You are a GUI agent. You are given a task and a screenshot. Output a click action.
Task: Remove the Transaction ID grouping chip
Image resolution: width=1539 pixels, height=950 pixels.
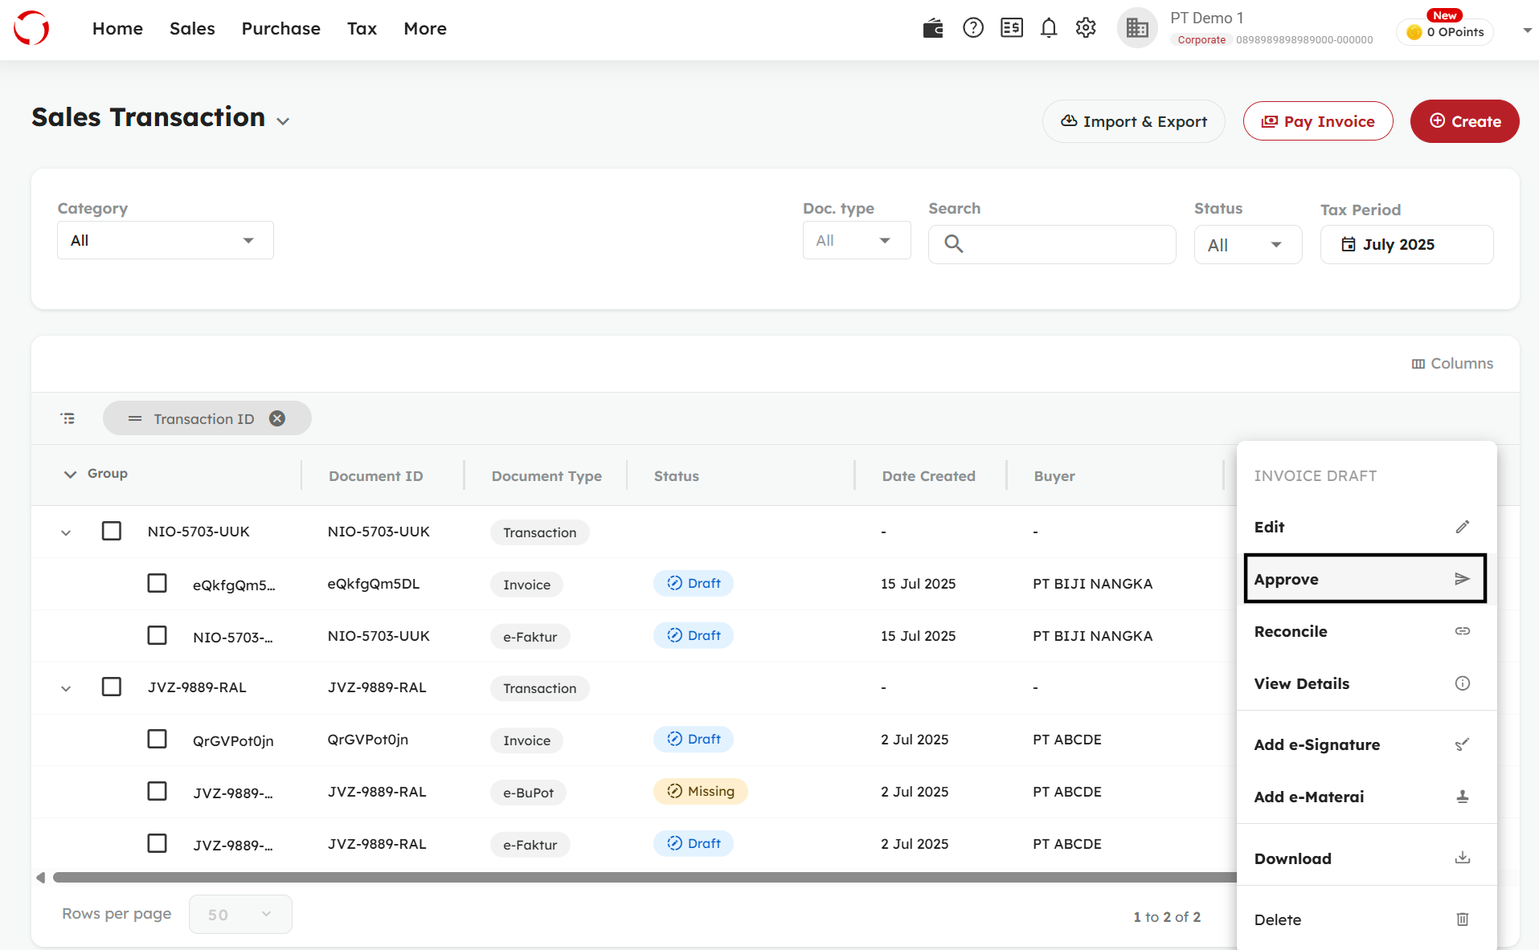click(x=277, y=418)
